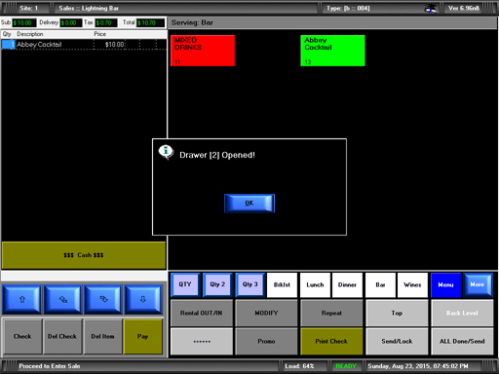Click the up arrow navigation button

pos(22,299)
